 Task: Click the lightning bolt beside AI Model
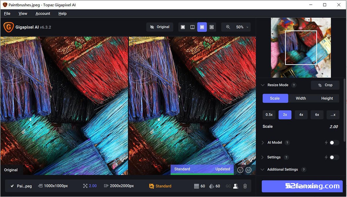click(326, 143)
